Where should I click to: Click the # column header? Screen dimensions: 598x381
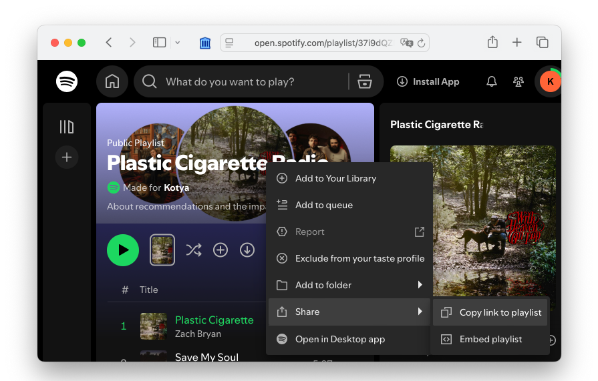tap(125, 290)
